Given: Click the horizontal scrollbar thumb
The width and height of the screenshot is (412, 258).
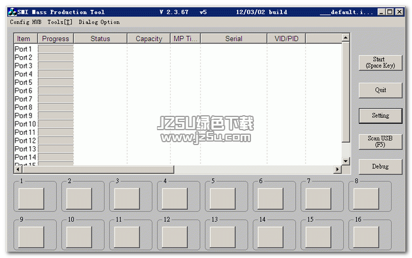Looking at the screenshot, I should pos(98,169).
